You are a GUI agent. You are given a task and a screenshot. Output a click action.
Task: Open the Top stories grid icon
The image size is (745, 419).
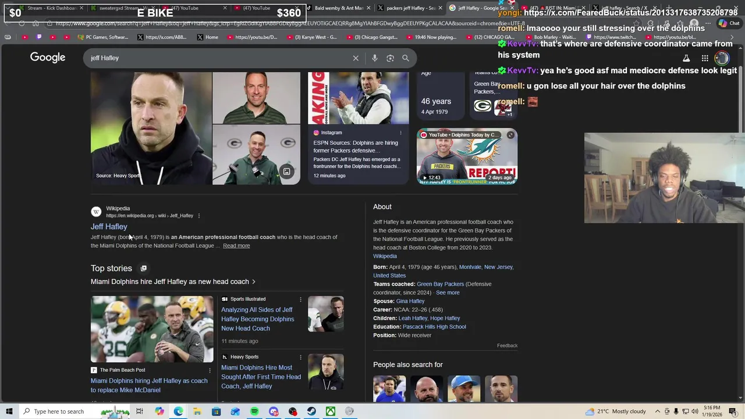pyautogui.click(x=144, y=268)
